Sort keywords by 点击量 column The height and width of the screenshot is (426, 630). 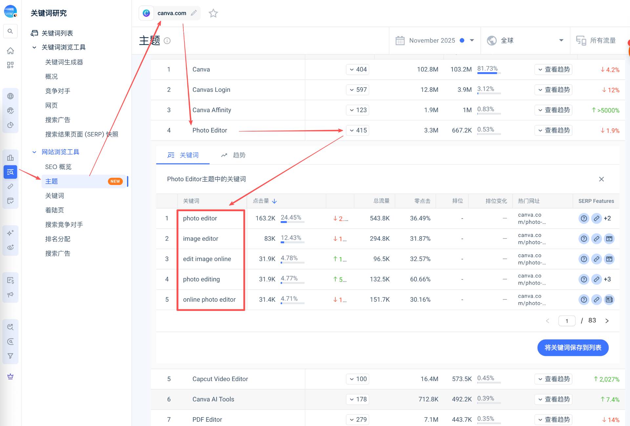(x=265, y=201)
